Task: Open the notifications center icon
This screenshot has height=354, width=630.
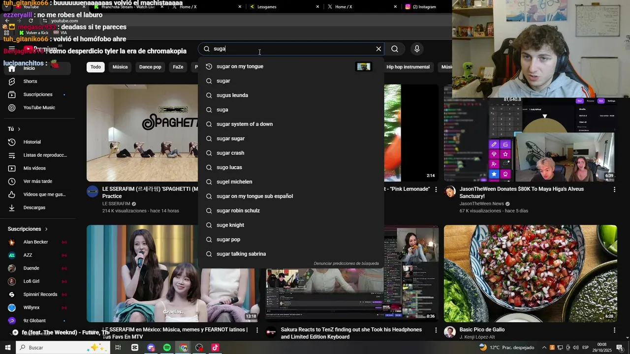Action: coord(620,348)
